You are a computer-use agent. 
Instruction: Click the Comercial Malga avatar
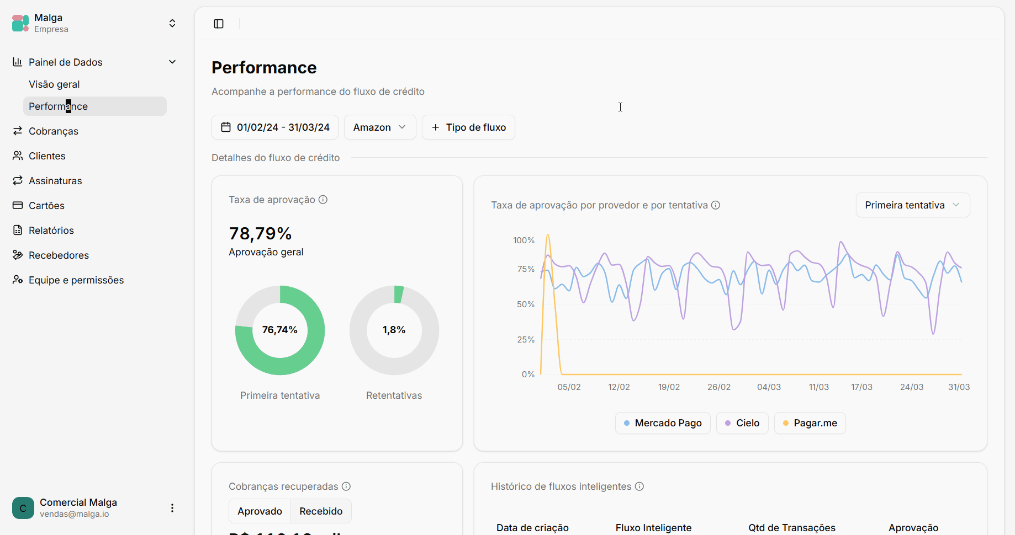click(23, 508)
